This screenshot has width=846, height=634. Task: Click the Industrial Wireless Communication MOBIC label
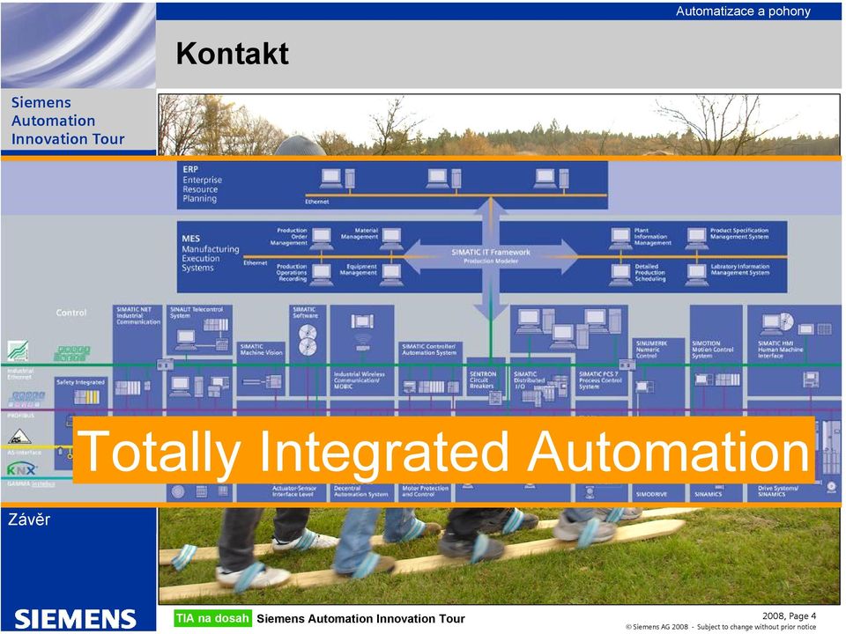pos(359,380)
